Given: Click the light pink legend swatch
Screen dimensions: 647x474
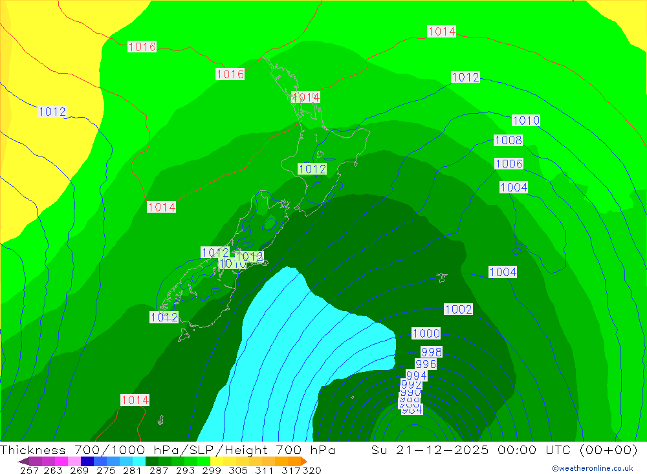Looking at the screenshot, I should coord(74,461).
